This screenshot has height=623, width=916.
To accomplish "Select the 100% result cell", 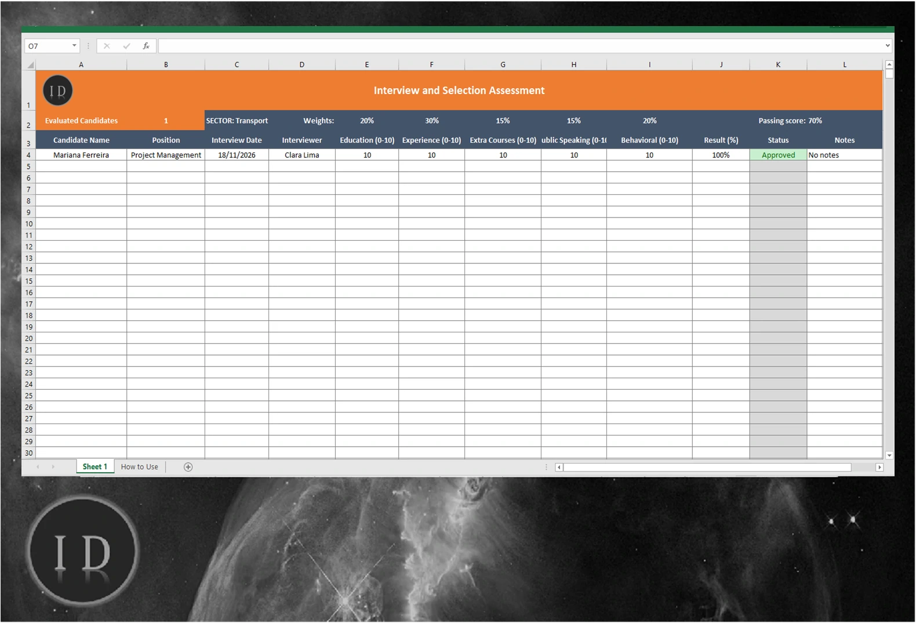I will (x=721, y=155).
